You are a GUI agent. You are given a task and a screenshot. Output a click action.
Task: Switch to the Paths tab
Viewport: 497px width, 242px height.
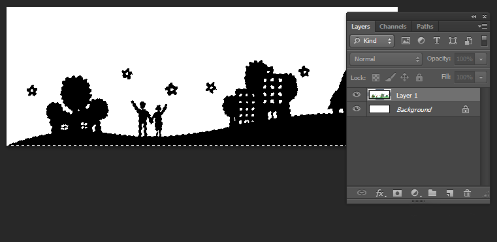click(x=425, y=27)
